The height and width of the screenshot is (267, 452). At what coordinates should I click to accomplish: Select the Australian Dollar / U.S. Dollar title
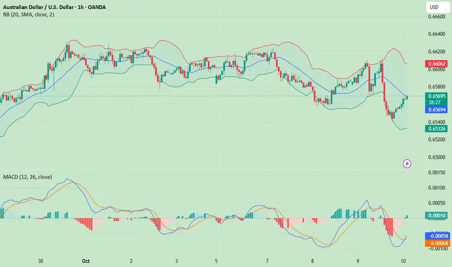[x=39, y=7]
